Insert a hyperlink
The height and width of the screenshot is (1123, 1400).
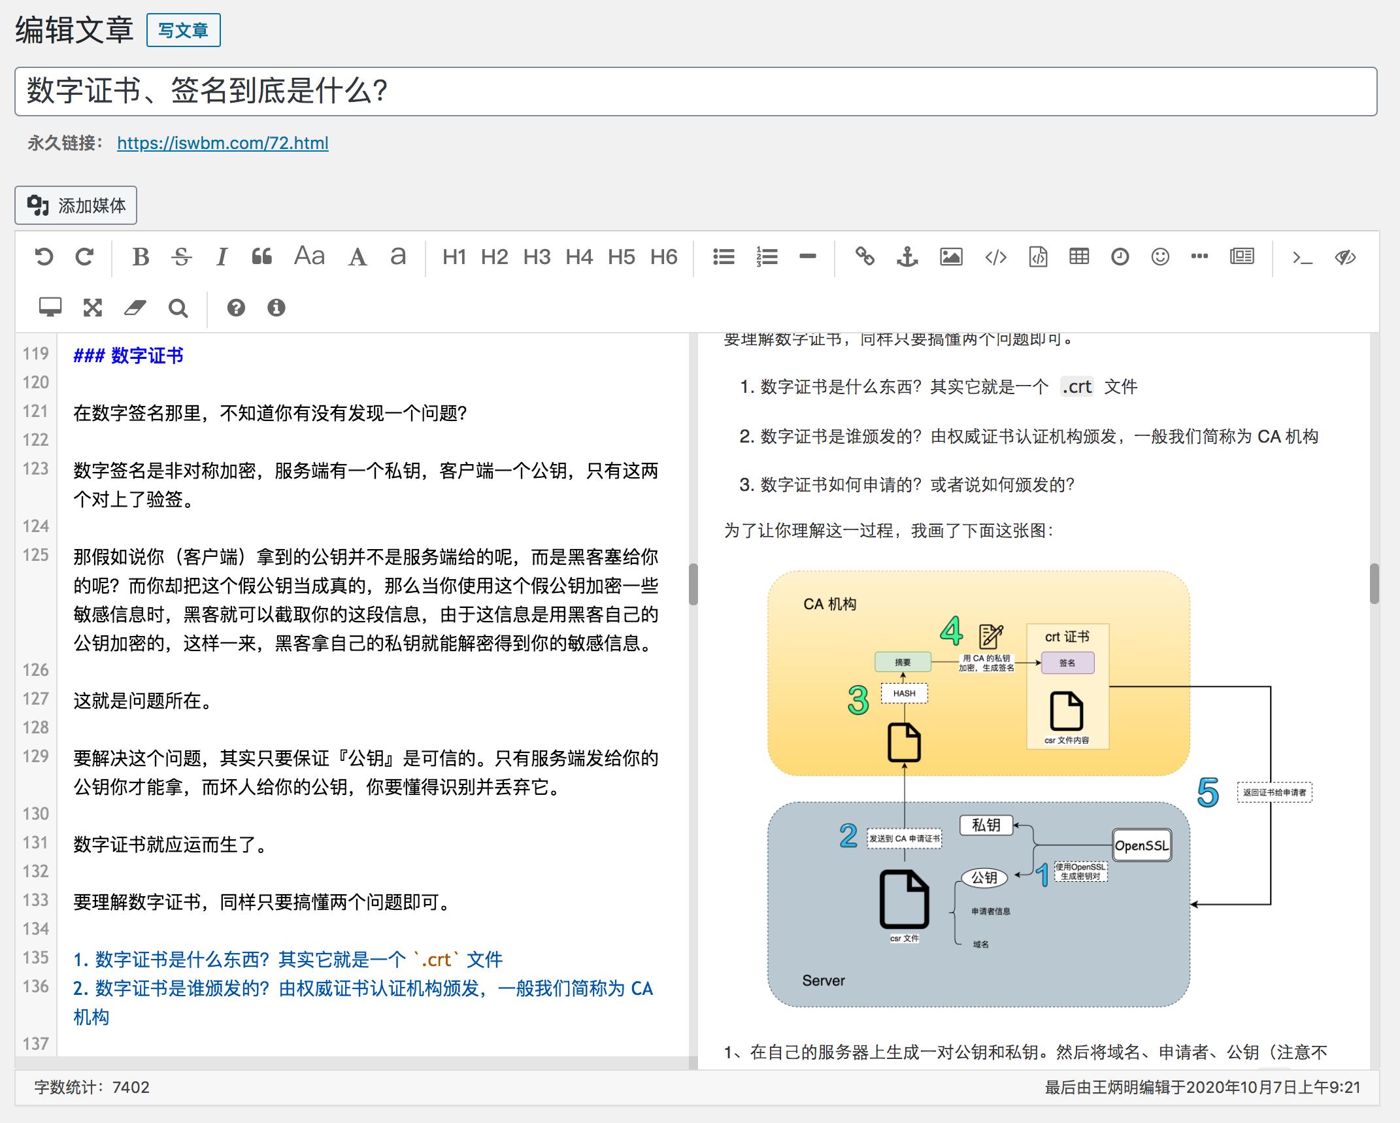click(x=867, y=256)
